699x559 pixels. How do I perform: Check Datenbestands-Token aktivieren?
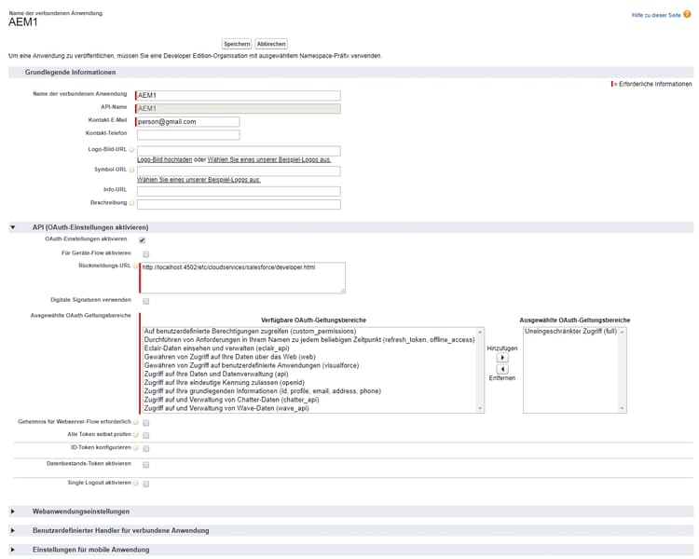coord(145,465)
